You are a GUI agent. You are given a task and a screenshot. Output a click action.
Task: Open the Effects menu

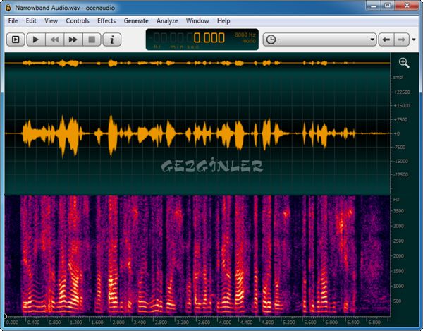point(106,20)
